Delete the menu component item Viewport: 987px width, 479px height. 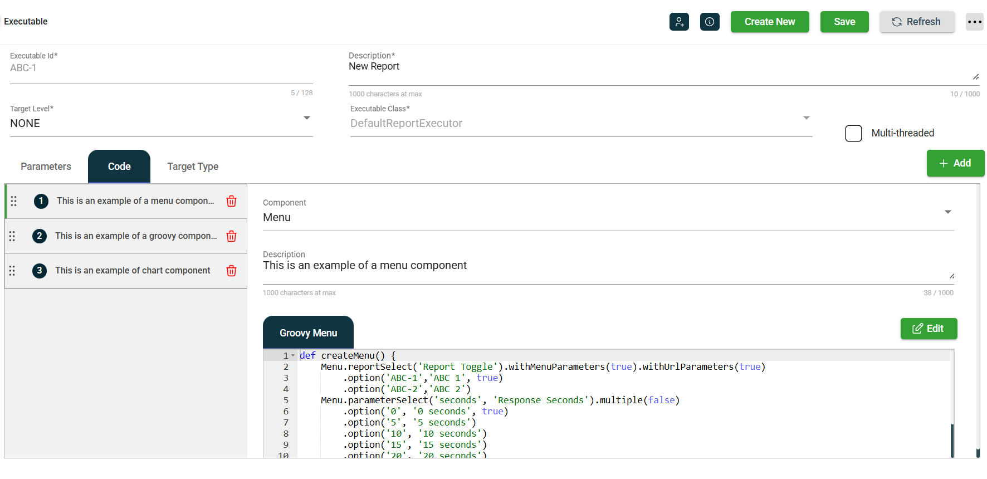(231, 201)
